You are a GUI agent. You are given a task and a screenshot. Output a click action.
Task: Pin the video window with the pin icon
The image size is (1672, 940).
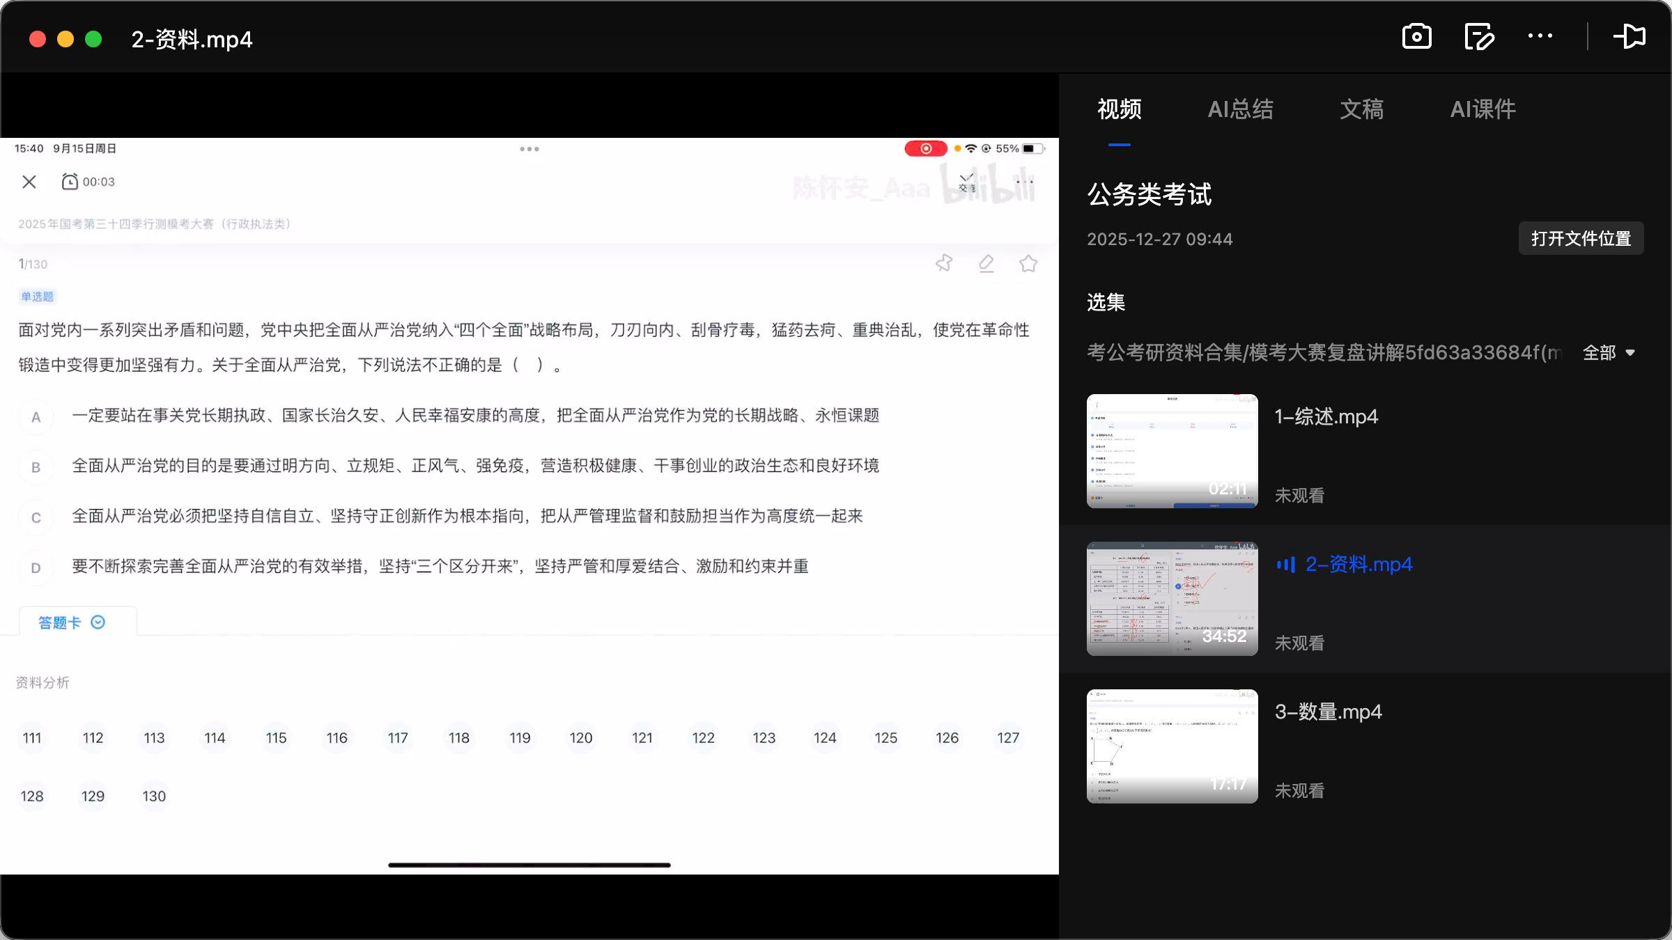pyautogui.click(x=1630, y=37)
